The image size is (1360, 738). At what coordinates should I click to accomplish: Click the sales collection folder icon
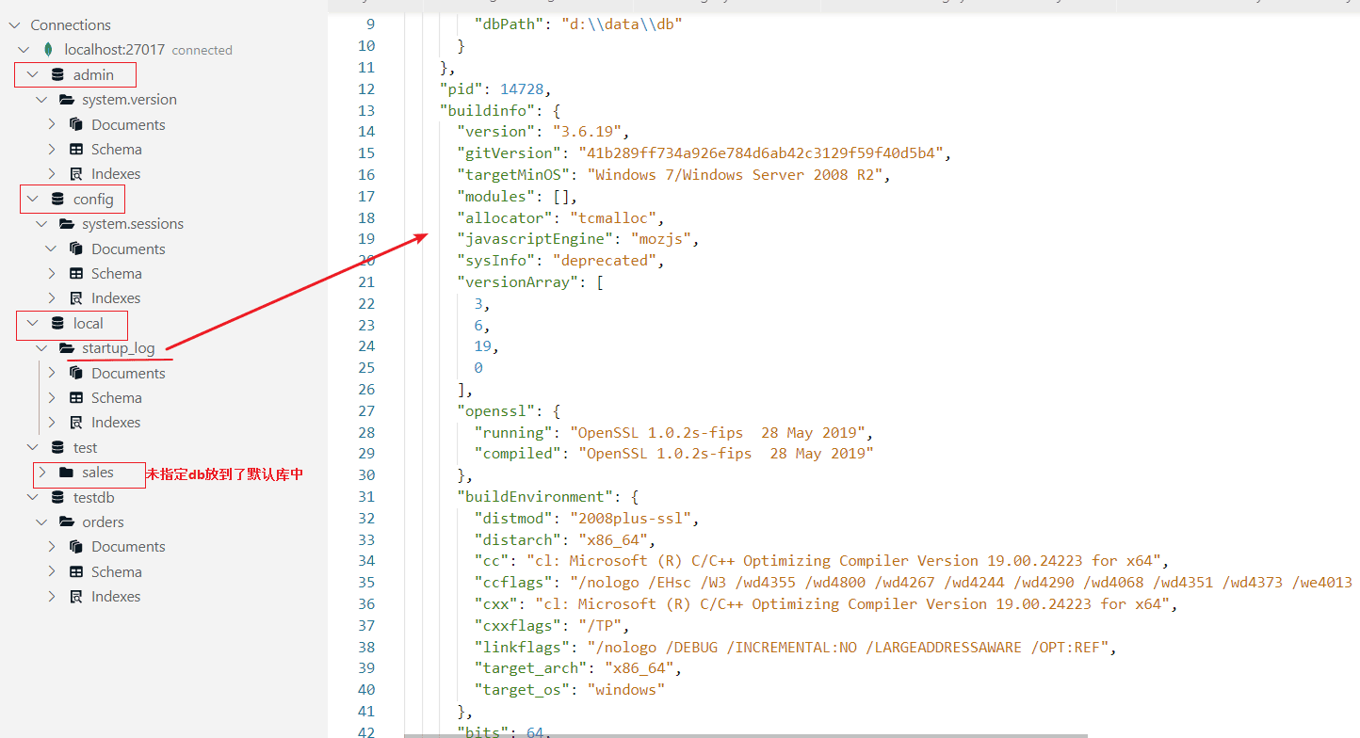coord(66,473)
